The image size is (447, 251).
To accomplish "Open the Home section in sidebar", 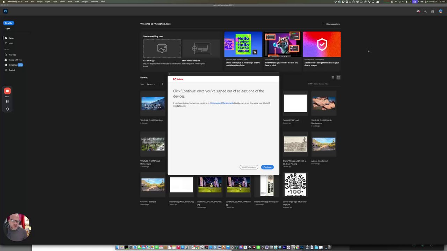I will (9, 38).
